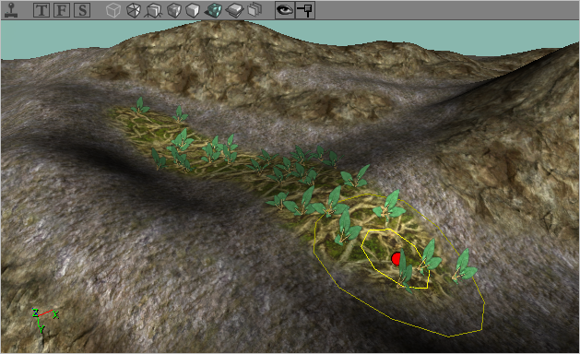Toggle lock to selected actor pin icon

[305, 10]
